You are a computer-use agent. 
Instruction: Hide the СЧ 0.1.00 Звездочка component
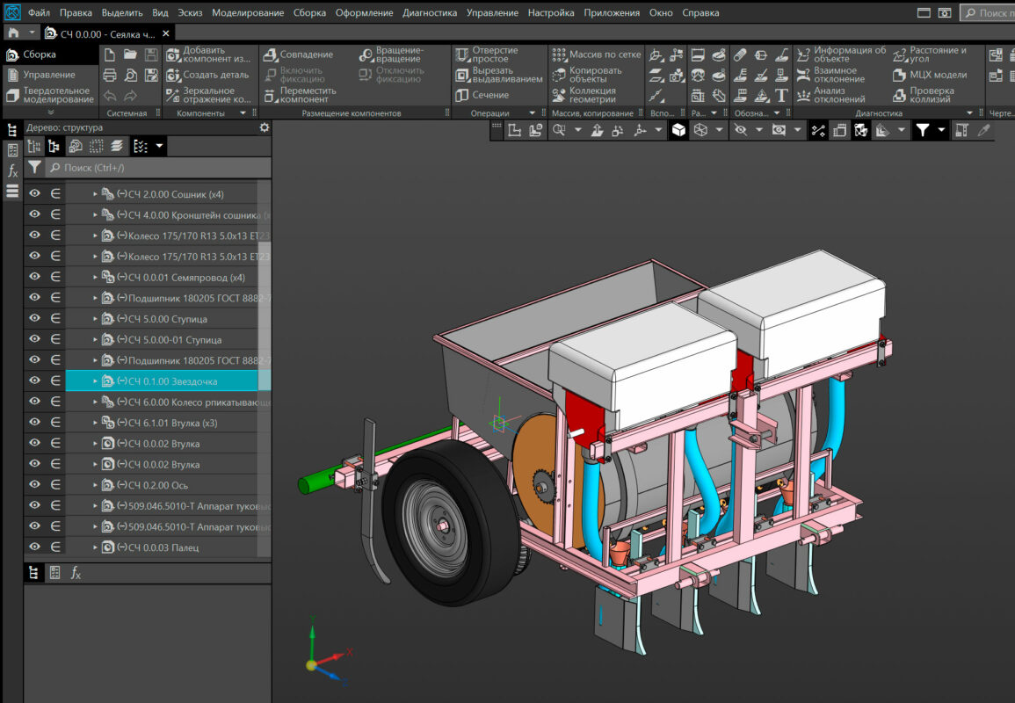[x=34, y=380]
